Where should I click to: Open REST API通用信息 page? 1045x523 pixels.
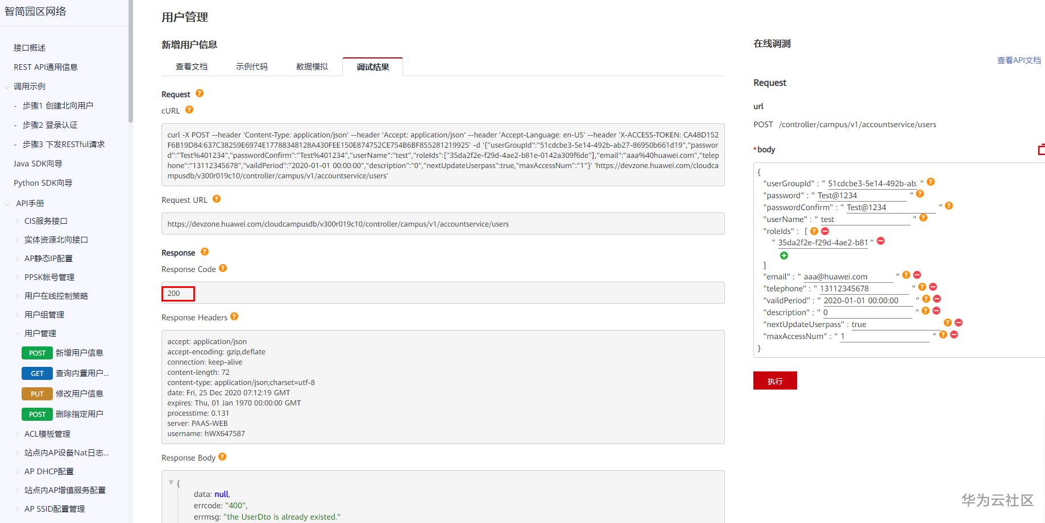pyautogui.click(x=45, y=67)
